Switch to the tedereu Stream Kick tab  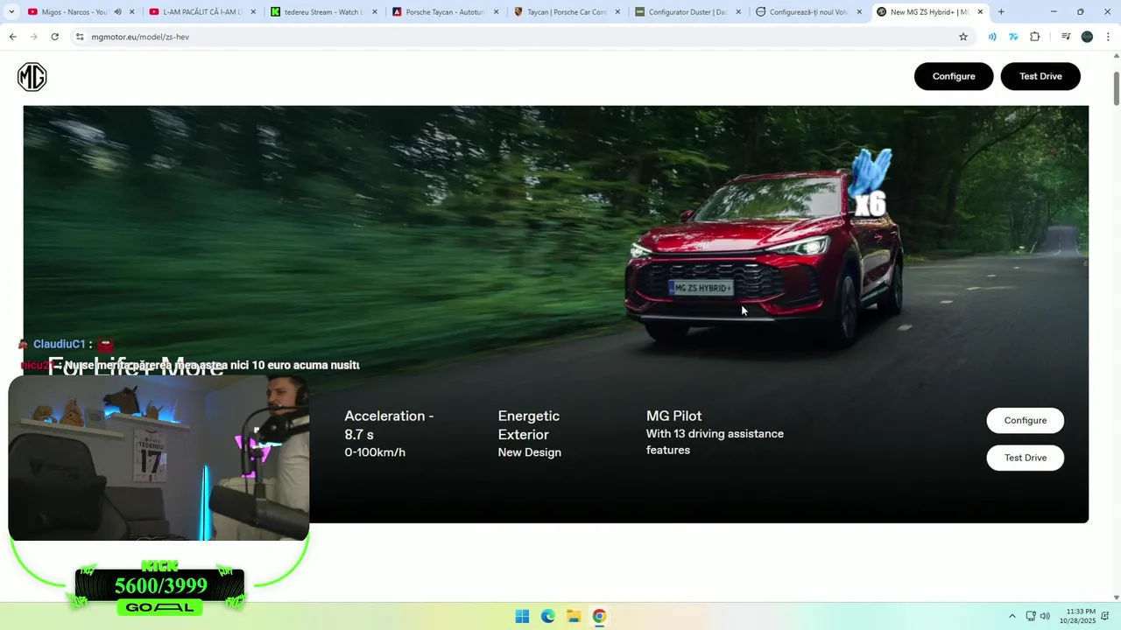tap(321, 12)
